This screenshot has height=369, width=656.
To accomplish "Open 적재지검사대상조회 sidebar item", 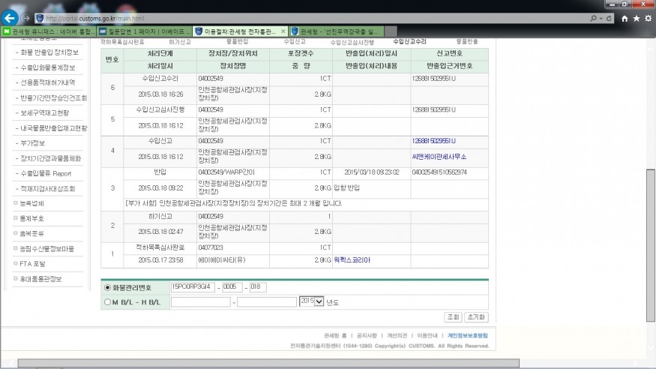I will 48,189.
